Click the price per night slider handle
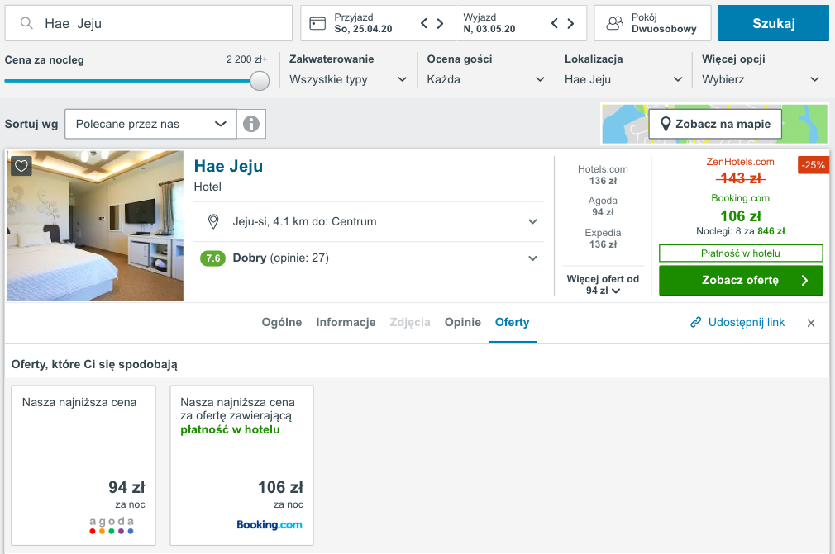 point(260,81)
